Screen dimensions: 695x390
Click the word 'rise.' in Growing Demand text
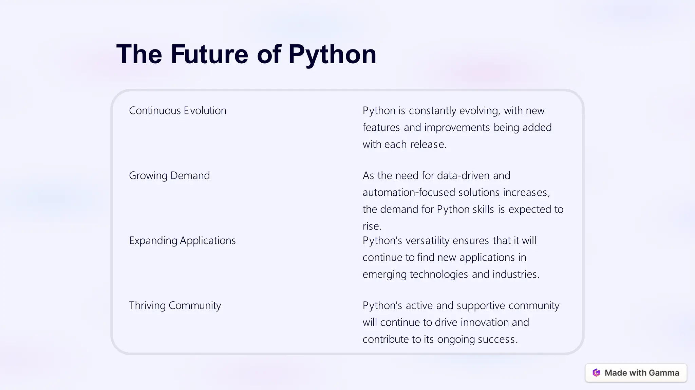click(372, 226)
